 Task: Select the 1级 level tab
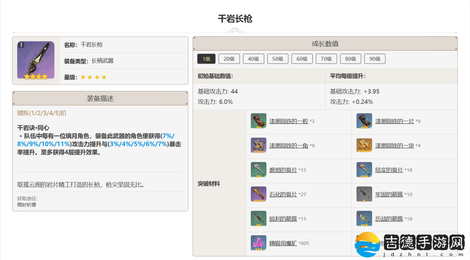click(206, 59)
